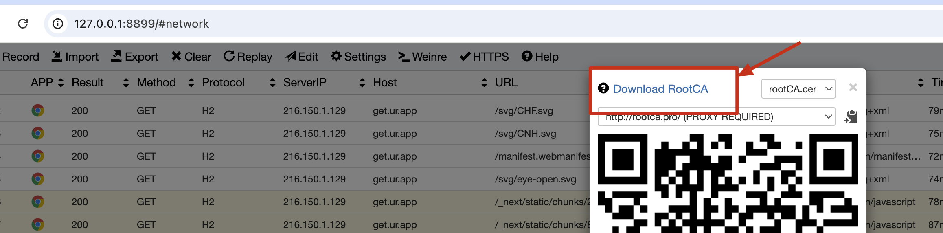The width and height of the screenshot is (943, 233).
Task: Click the Import upload icon
Action: [x=57, y=56]
